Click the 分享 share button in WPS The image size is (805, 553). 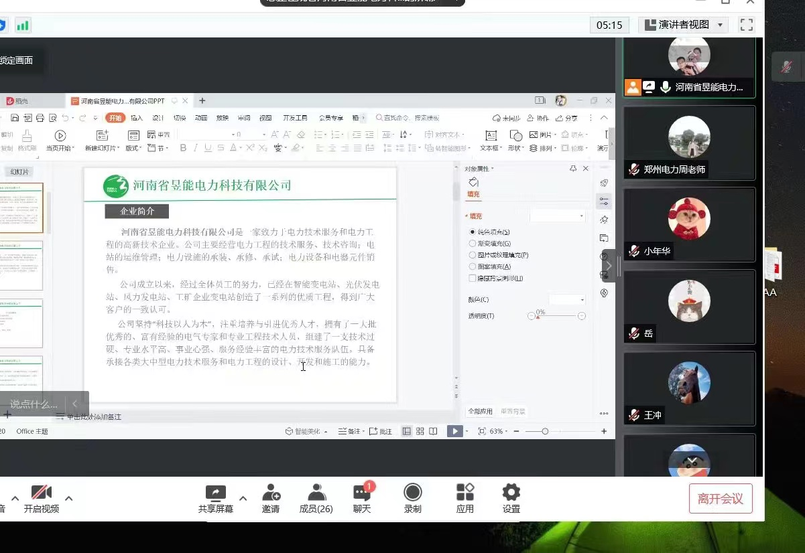click(x=566, y=118)
